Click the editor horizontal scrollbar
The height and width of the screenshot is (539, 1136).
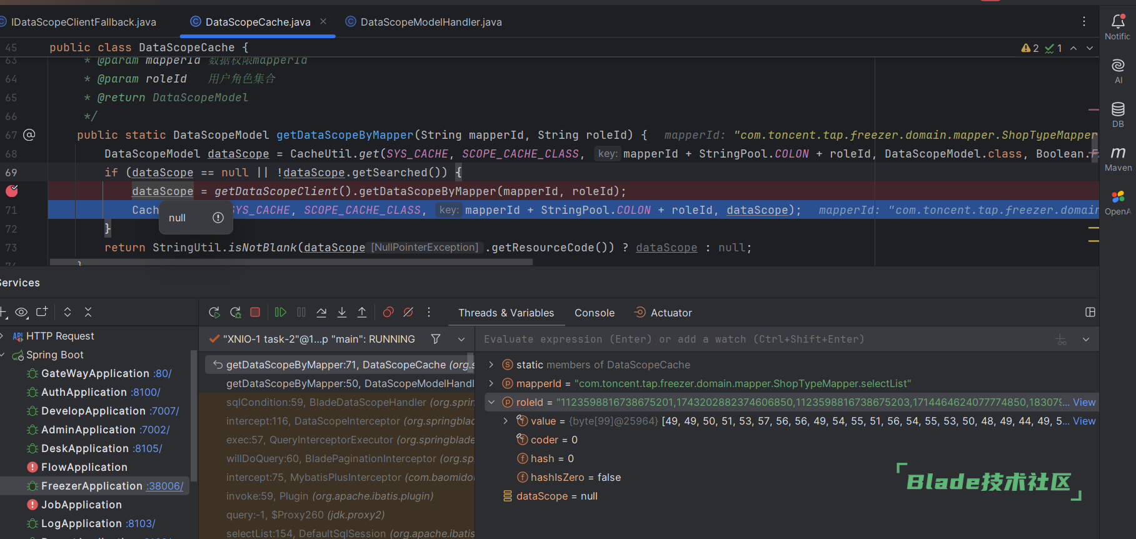tap(291, 263)
